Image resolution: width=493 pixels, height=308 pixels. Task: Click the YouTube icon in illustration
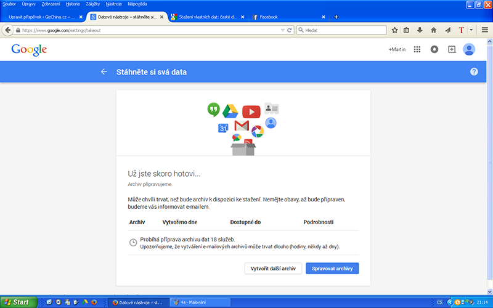pos(251,111)
